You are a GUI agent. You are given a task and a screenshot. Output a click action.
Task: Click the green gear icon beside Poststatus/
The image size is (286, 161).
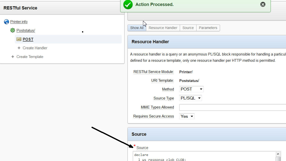[12, 30]
